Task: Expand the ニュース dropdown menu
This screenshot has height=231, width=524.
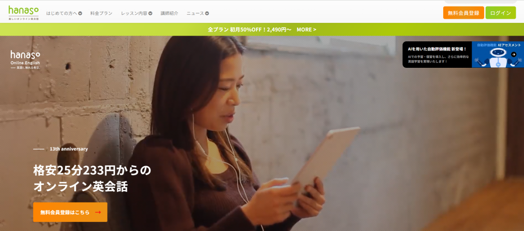Action: 198,13
